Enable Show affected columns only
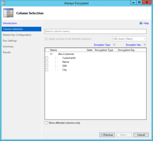This screenshot has height=141, width=153. click(46, 123)
